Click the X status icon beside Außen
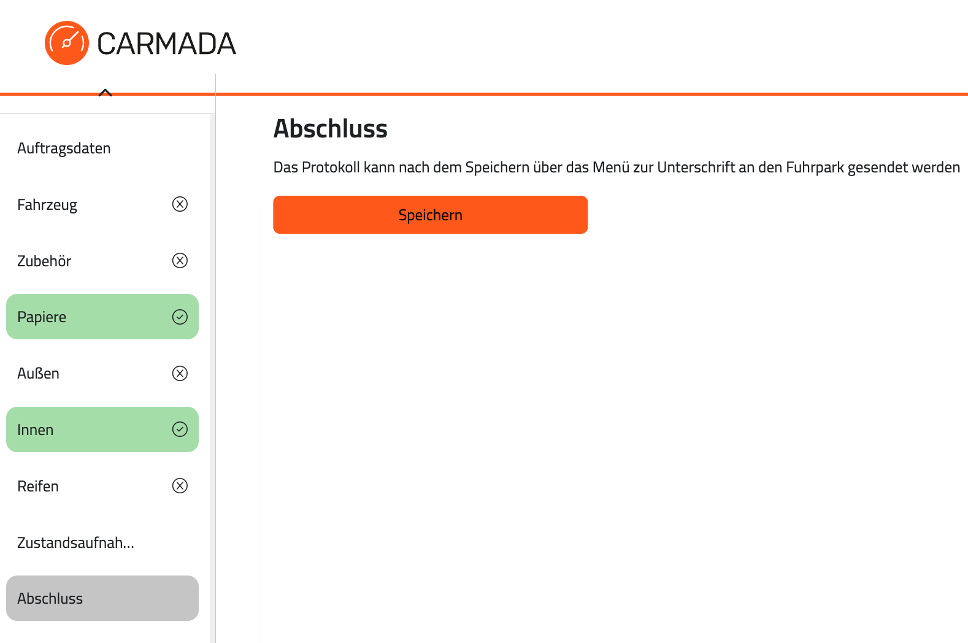 180,373
